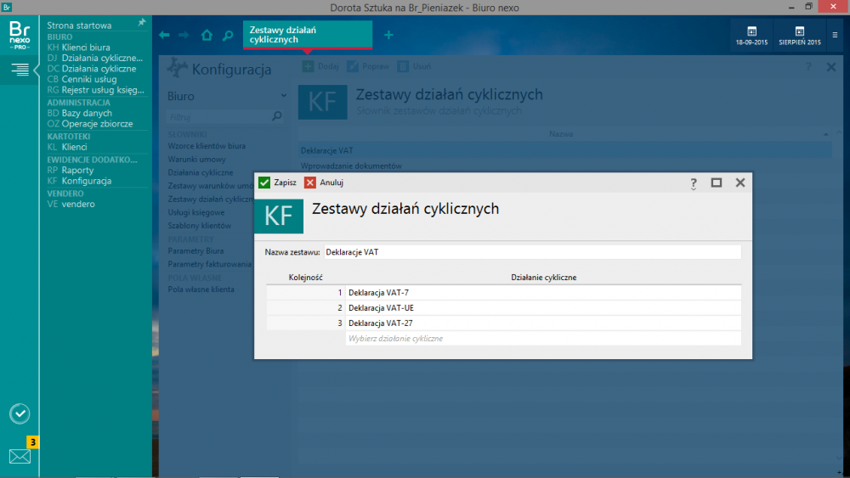The image size is (850, 478).
Task: Click the back navigation arrow
Action: (164, 36)
